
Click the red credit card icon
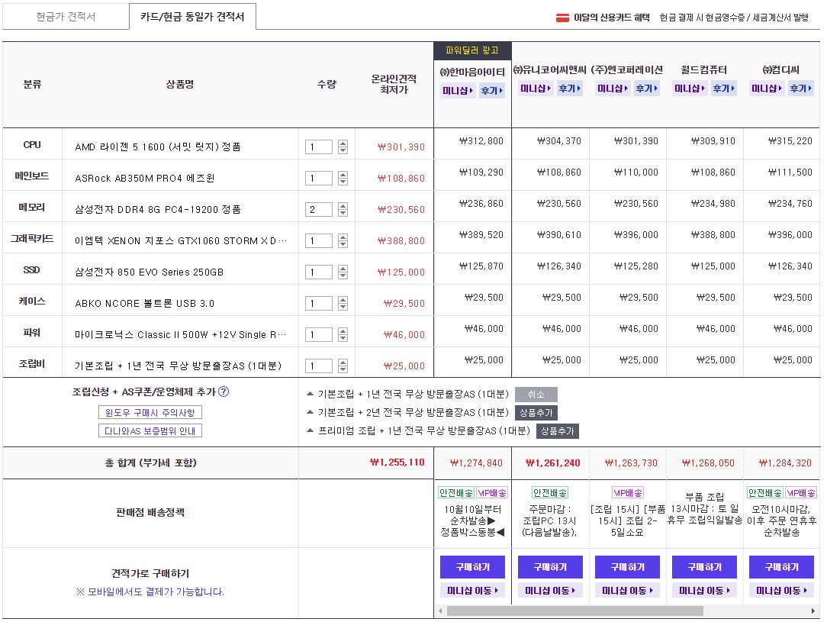click(x=562, y=18)
